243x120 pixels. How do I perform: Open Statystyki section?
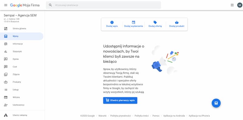tap(17, 52)
